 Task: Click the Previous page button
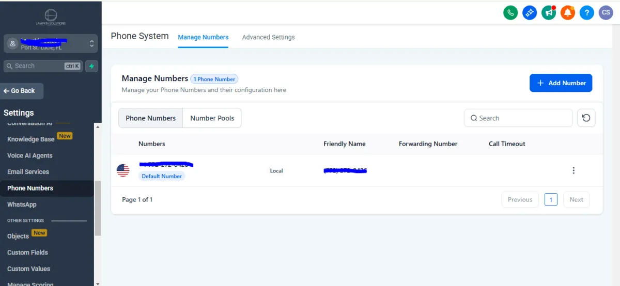click(x=520, y=200)
